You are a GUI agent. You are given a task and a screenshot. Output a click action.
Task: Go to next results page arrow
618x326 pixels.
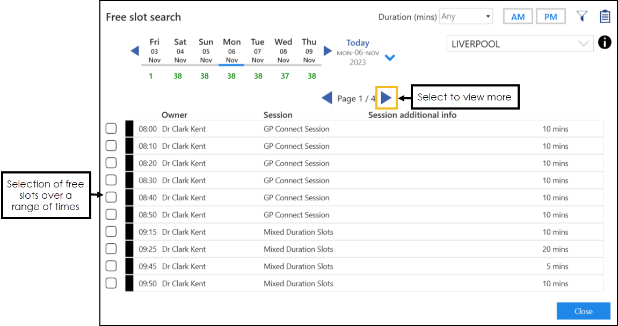click(x=386, y=98)
